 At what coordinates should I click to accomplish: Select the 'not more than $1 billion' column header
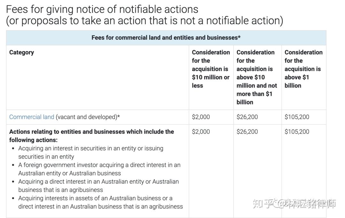point(257,77)
